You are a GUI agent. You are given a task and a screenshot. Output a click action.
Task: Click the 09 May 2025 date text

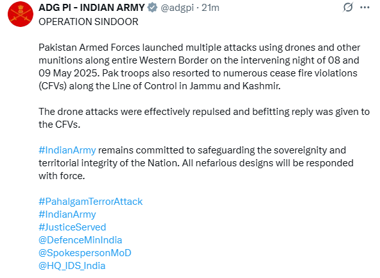click(69, 73)
